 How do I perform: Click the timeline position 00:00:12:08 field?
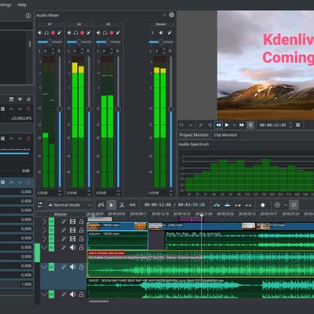[x=158, y=205]
